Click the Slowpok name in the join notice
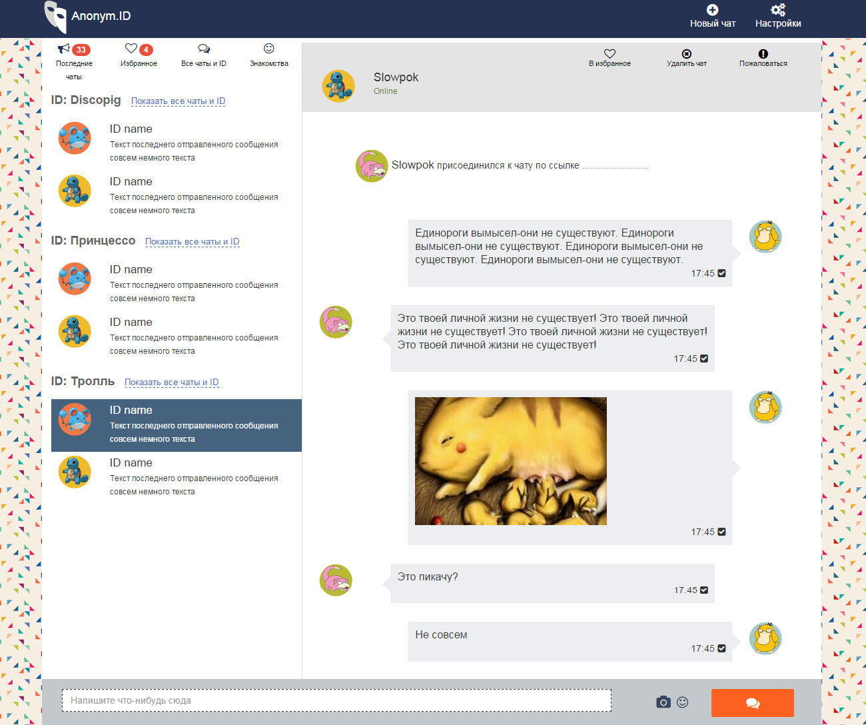The width and height of the screenshot is (866, 725). click(x=413, y=165)
